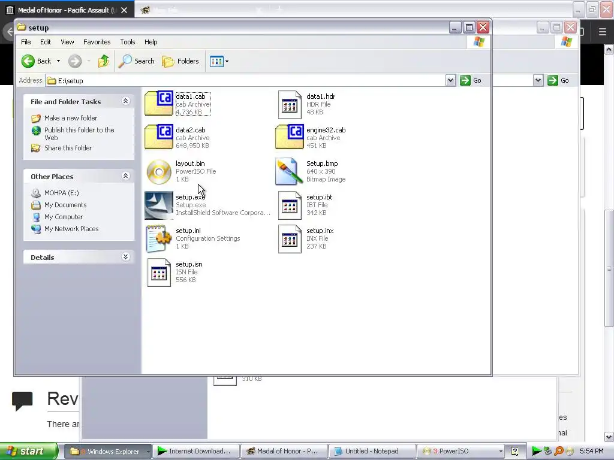Image resolution: width=614 pixels, height=460 pixels.
Task: Click the Up folder level icon
Action: [x=104, y=61]
